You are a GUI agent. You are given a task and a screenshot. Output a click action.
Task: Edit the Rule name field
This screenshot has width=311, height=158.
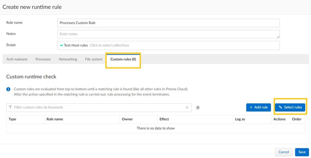coord(168,23)
